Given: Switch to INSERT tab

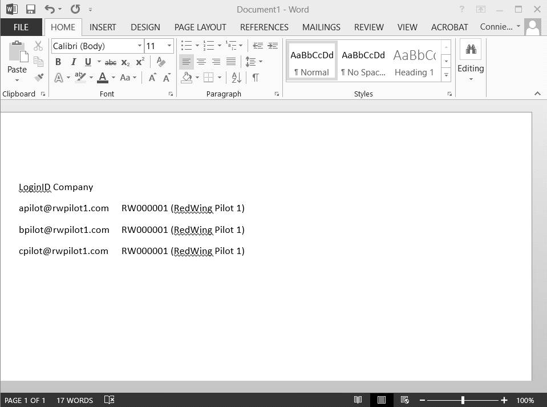Looking at the screenshot, I should coord(103,27).
